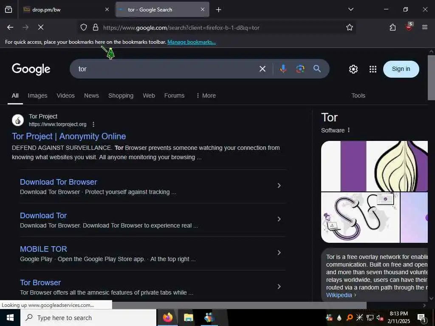The image size is (435, 326).
Task: Switch to Forums results
Action: [x=174, y=96]
